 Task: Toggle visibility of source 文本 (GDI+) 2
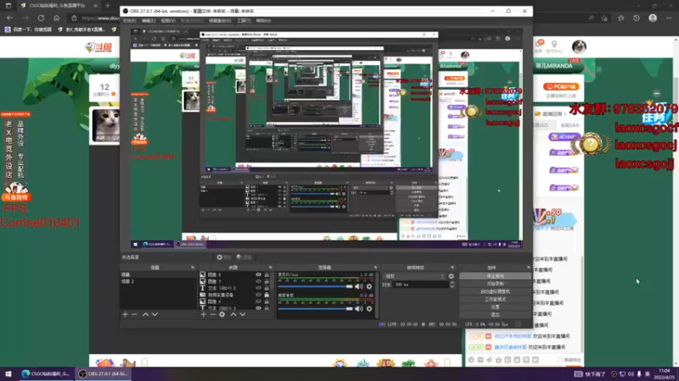(x=259, y=288)
